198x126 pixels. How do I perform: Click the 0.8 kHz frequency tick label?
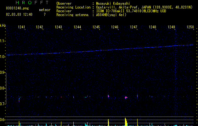pos(3,88)
